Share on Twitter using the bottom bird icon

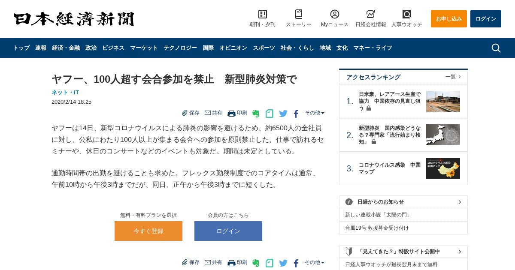(x=283, y=263)
